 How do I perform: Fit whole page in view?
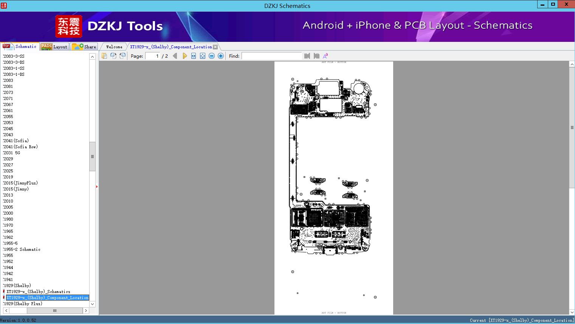pyautogui.click(x=203, y=56)
